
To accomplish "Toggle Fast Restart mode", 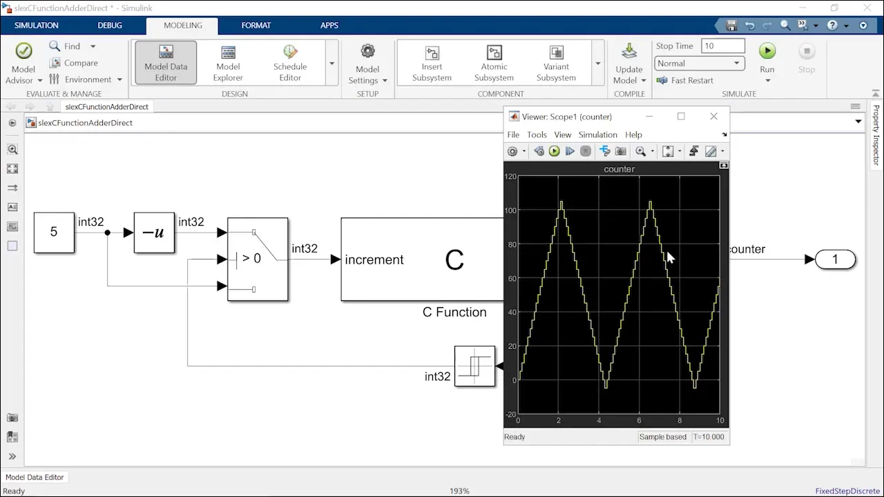I will click(x=685, y=80).
